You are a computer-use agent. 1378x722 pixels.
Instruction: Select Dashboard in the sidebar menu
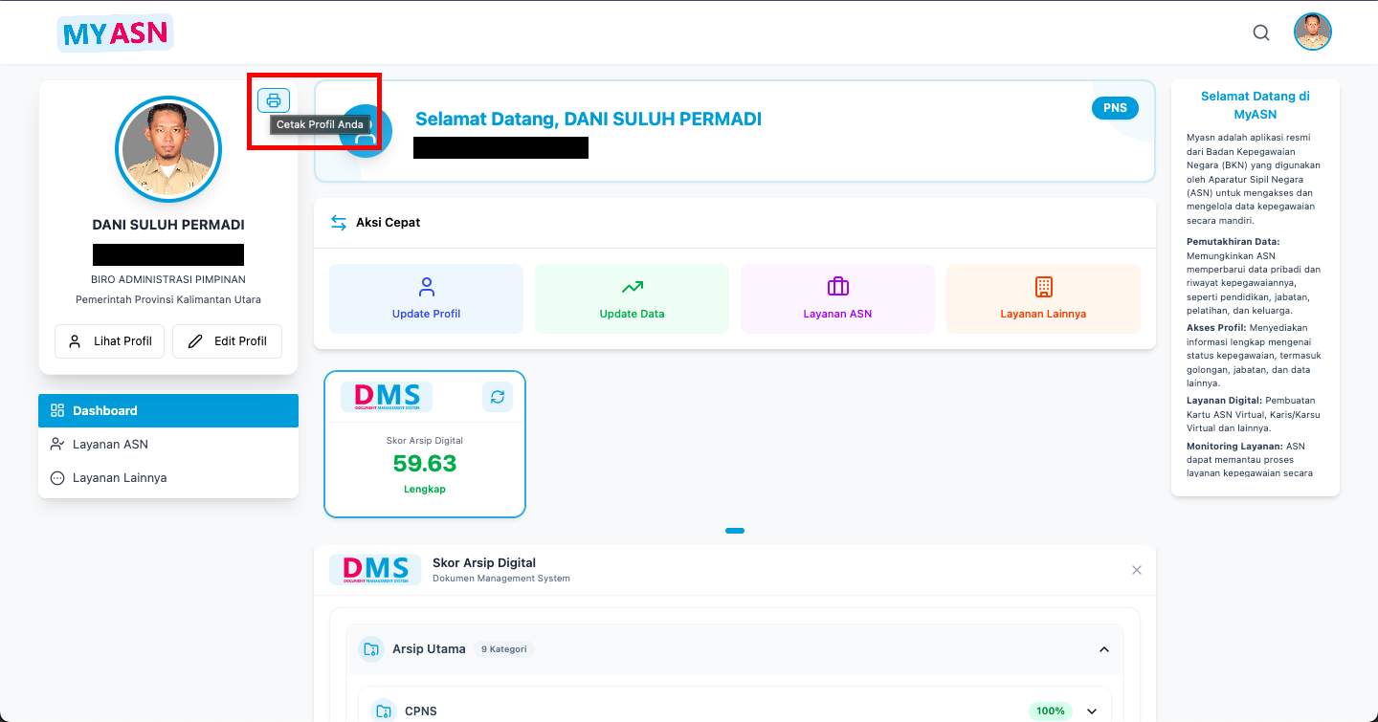pos(168,410)
